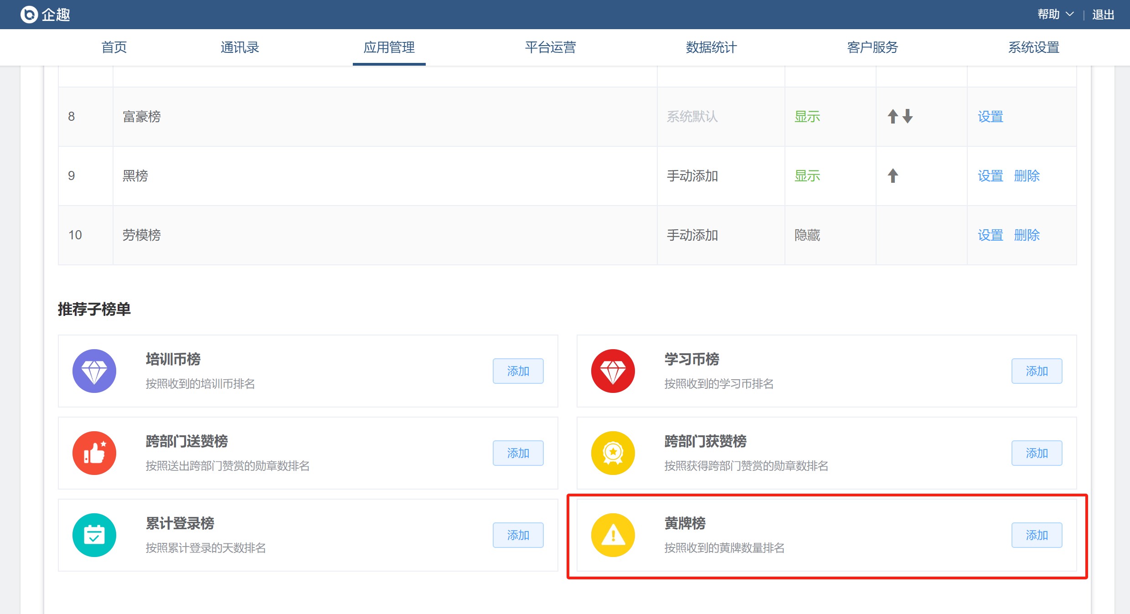Click the thumbs-up 跨部门送赞榜 icon
This screenshot has height=614, width=1130.
click(94, 453)
